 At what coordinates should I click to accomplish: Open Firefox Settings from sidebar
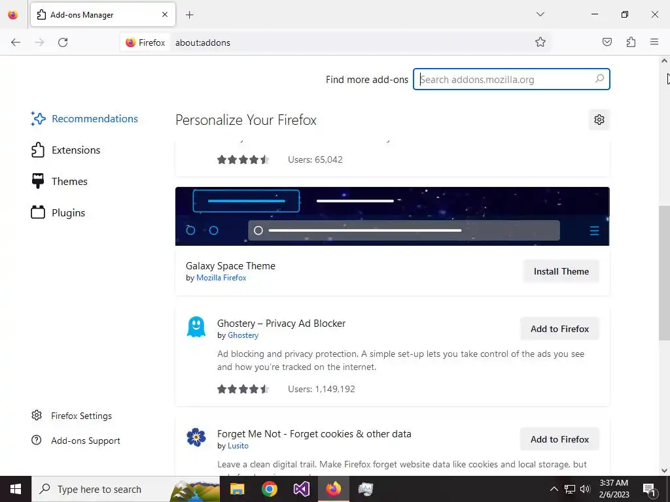72,416
